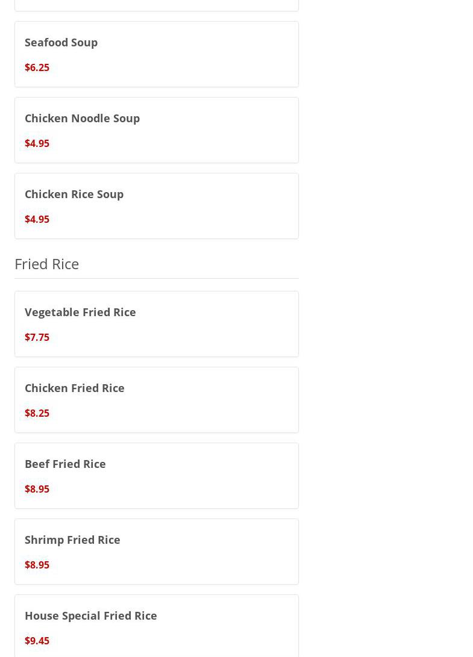
Task: Select the Seafood Soup item name
Action: point(61,42)
